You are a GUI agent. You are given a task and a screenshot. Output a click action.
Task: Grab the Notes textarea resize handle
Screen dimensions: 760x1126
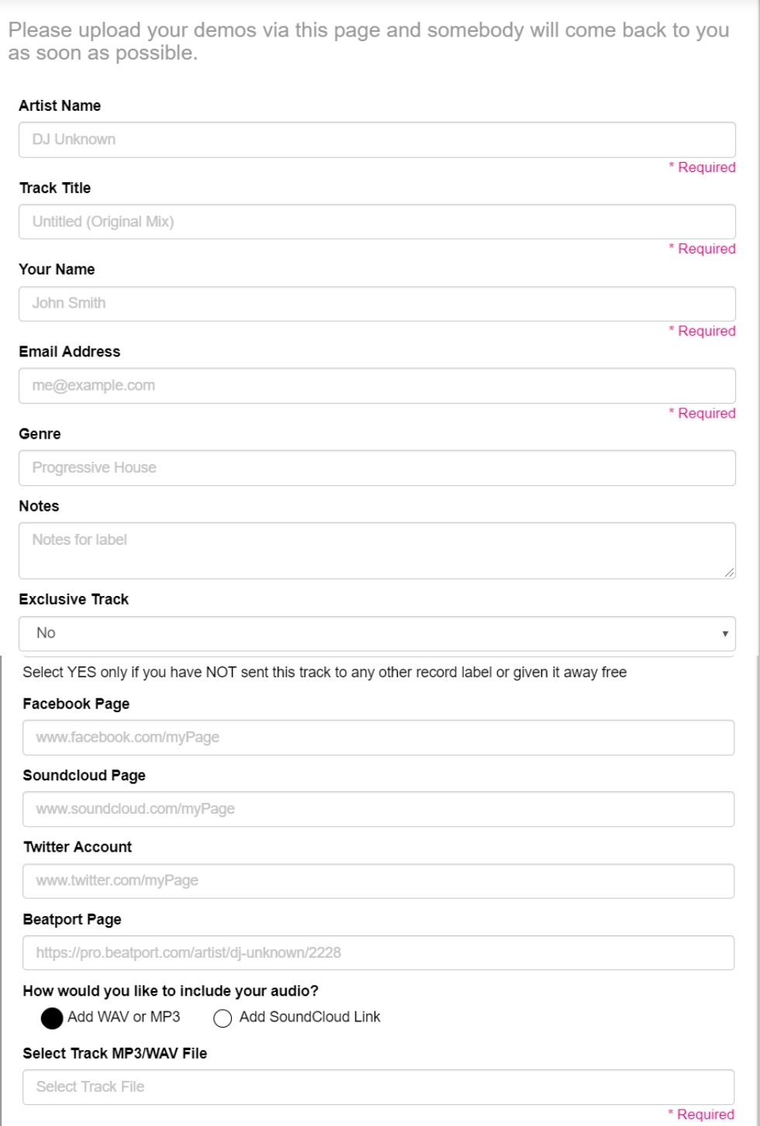click(x=729, y=573)
